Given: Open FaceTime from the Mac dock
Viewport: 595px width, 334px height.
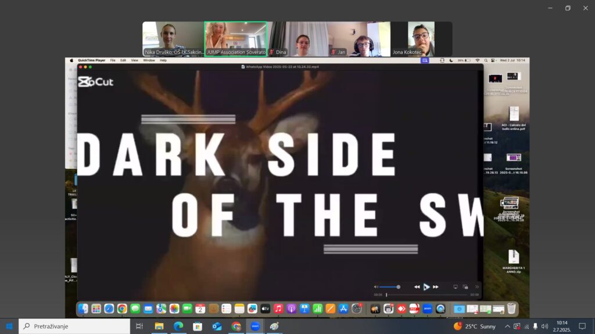Looking at the screenshot, I should point(187,308).
